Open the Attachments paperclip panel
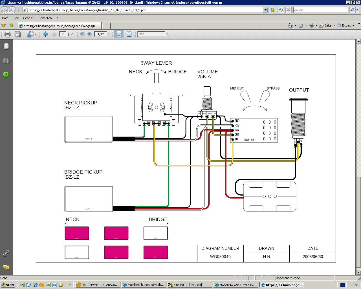This screenshot has height=289, width=361. point(6,253)
